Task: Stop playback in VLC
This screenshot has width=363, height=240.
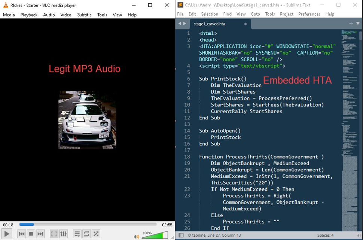Action: 31,234
